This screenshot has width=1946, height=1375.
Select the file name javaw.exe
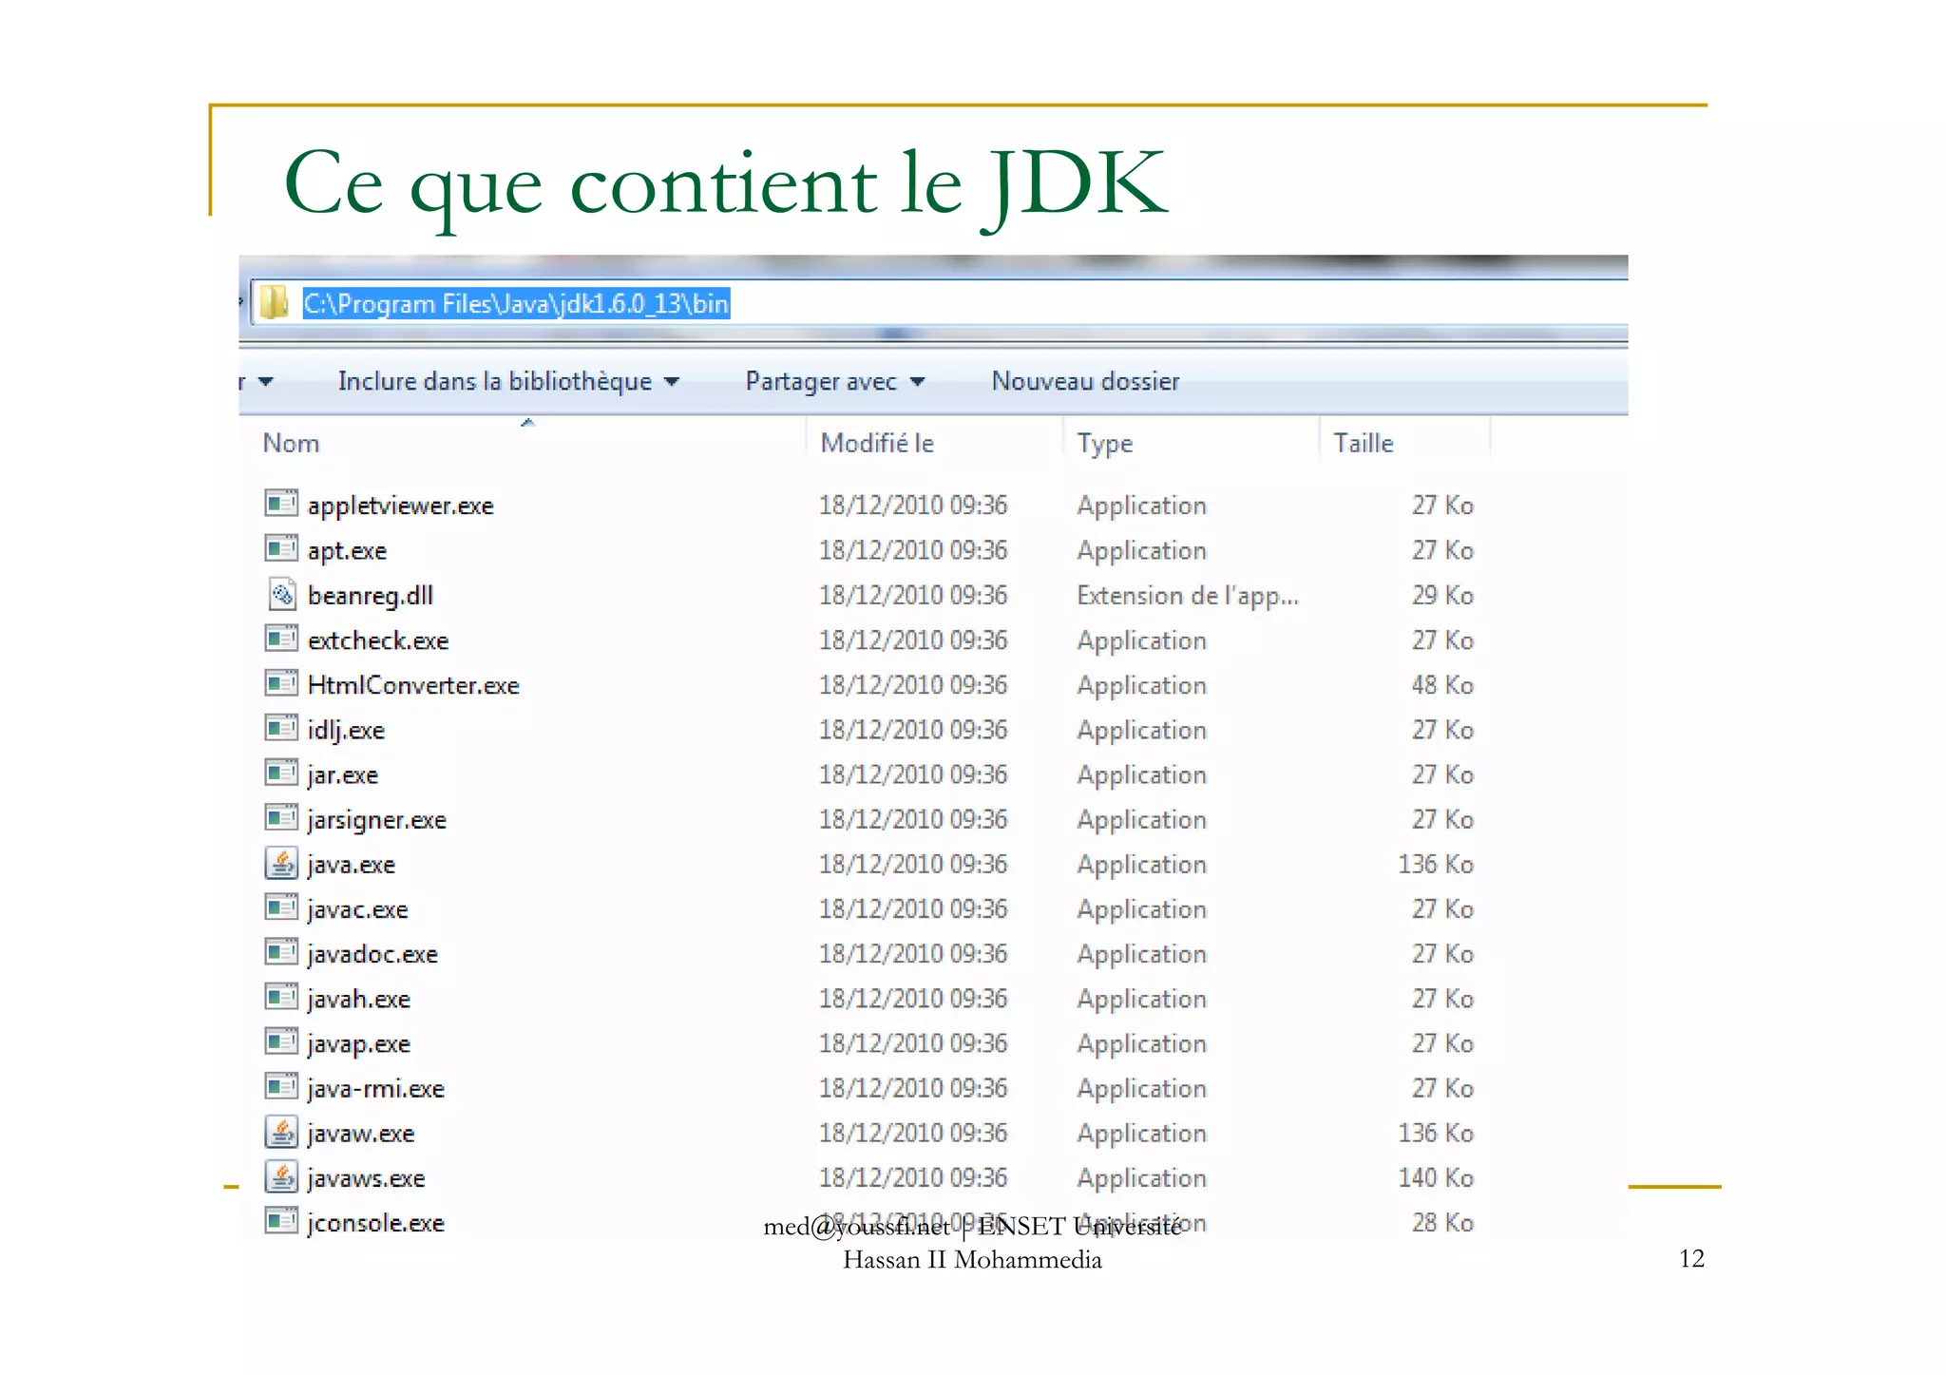tap(360, 1134)
